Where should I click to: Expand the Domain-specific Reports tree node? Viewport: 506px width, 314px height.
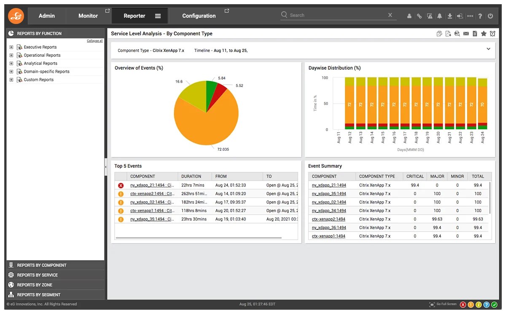11,72
